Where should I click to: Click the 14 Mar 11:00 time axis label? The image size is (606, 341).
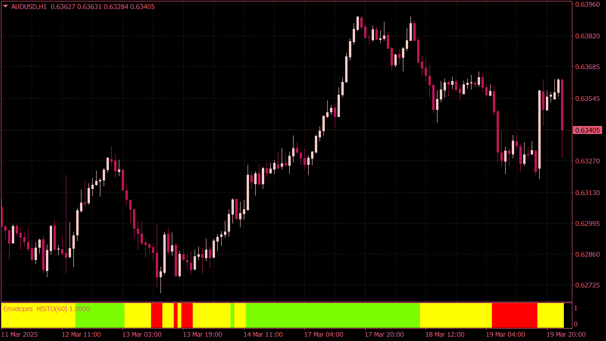click(x=263, y=334)
